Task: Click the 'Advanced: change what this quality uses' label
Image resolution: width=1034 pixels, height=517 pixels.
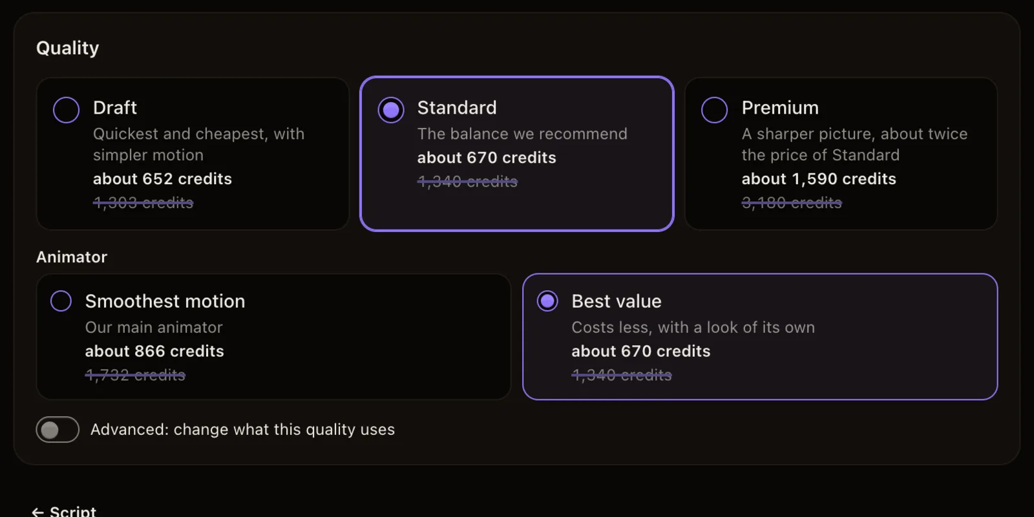Action: pyautogui.click(x=242, y=430)
